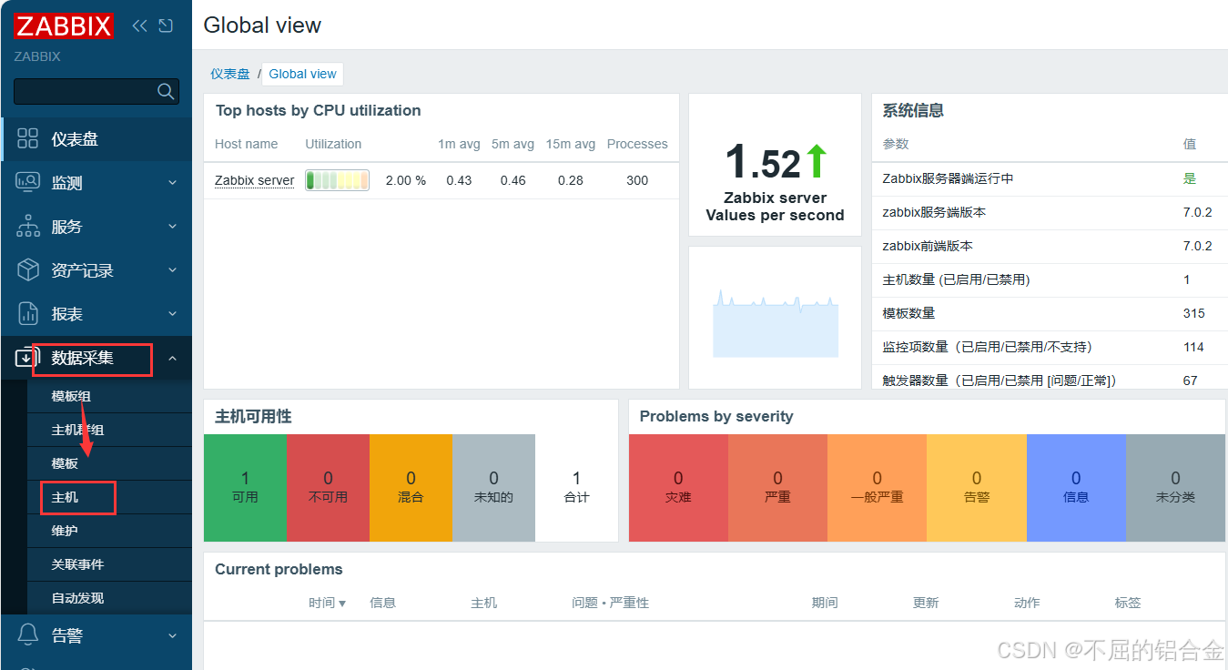Click the blue 信息 severity tile
1228x670 pixels.
(x=1076, y=488)
